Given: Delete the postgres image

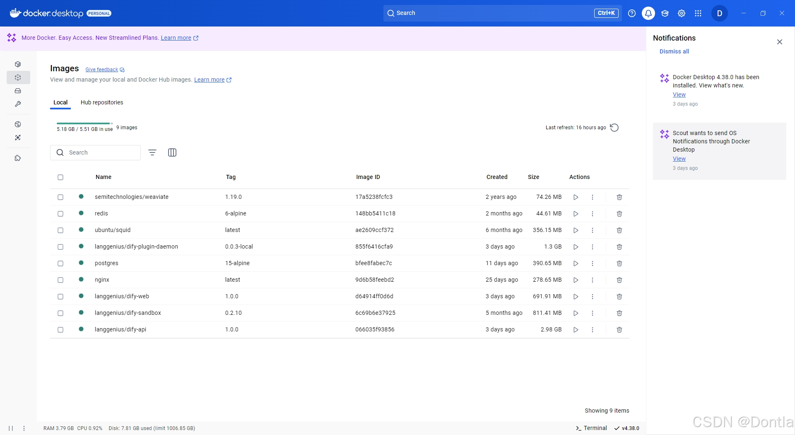Looking at the screenshot, I should pyautogui.click(x=619, y=263).
